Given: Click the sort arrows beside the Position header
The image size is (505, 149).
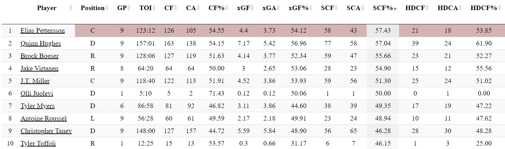Looking at the screenshot, I should tap(107, 8).
